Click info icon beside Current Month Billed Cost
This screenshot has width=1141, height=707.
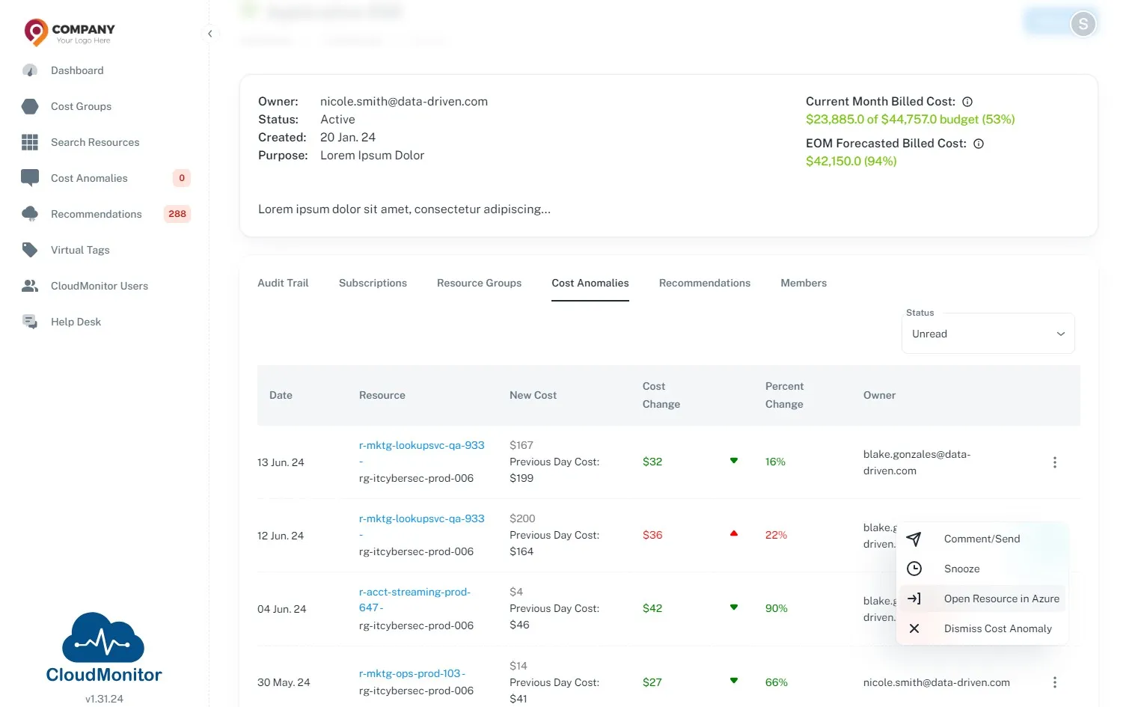coord(967,102)
